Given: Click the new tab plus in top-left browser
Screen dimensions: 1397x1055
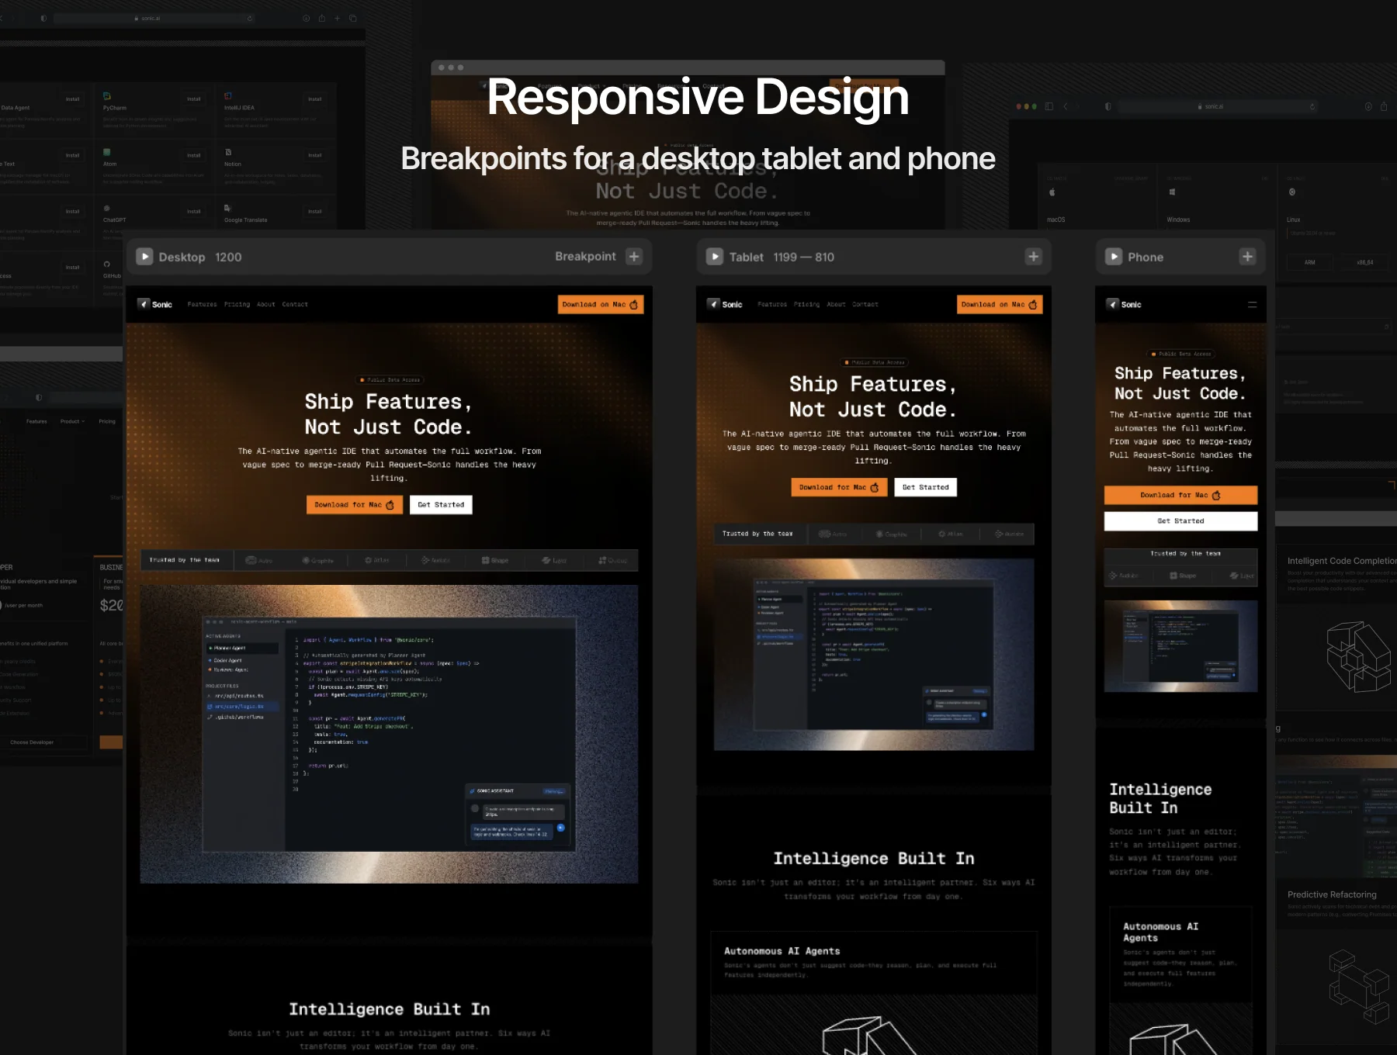Looking at the screenshot, I should coord(337,18).
